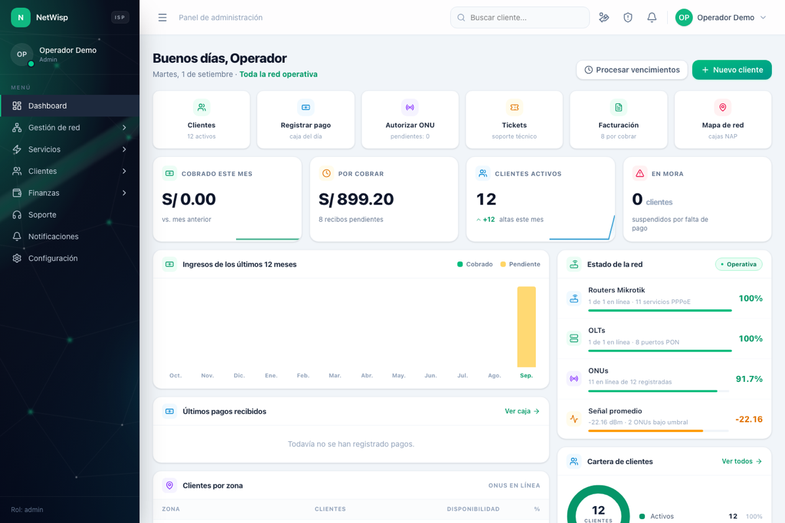Open Notificaciones in the sidebar menu
Viewport: 785px width, 523px height.
tap(70, 237)
